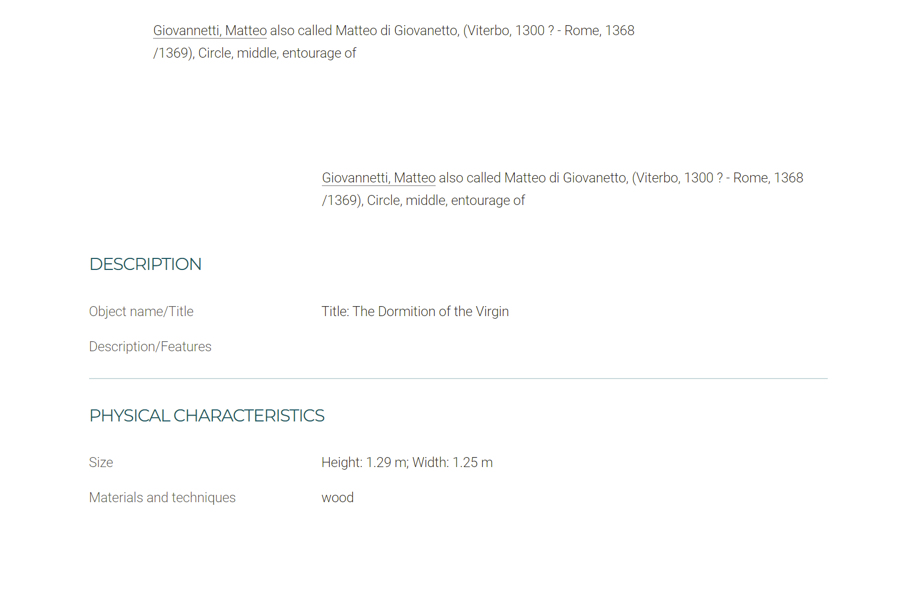Open the Giovannetti, Matteo link above Description heading
This screenshot has height=596, width=908.
379,178
